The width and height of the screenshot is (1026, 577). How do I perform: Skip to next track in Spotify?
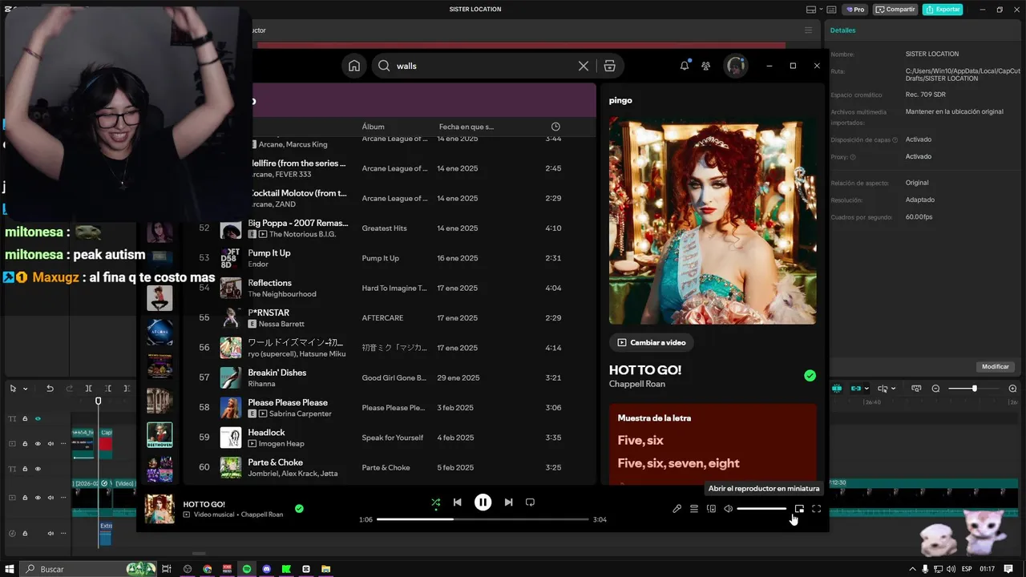click(508, 502)
